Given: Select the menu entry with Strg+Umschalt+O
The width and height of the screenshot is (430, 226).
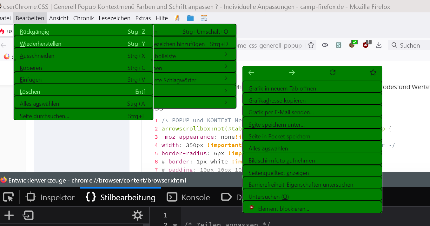Looking at the screenshot, I should point(195,30).
